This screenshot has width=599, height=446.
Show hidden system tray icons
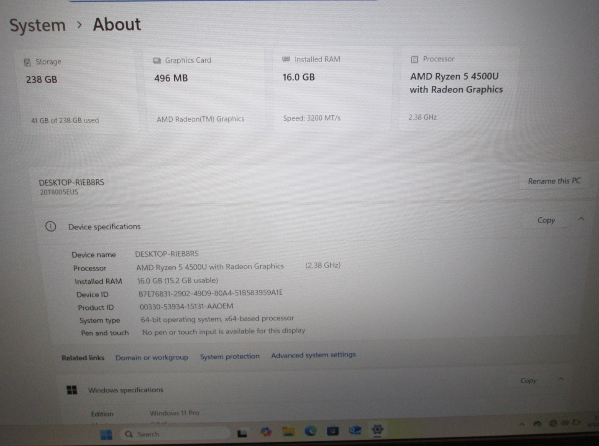tap(522, 424)
